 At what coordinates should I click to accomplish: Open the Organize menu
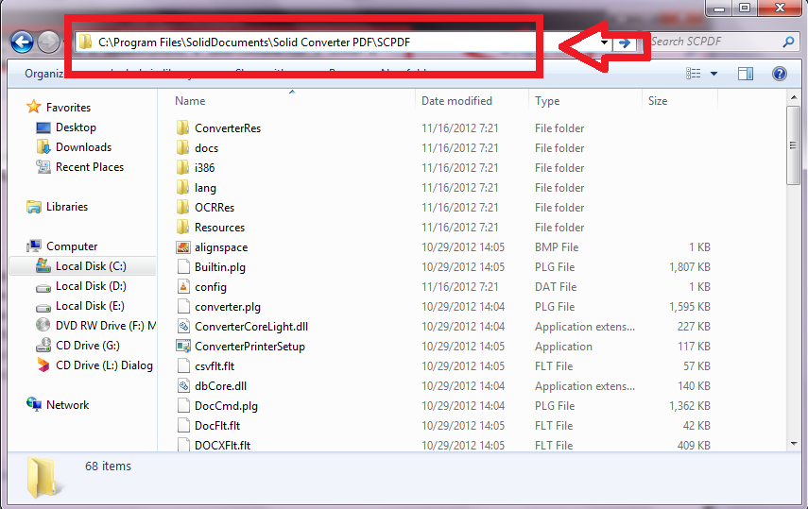tap(44, 74)
